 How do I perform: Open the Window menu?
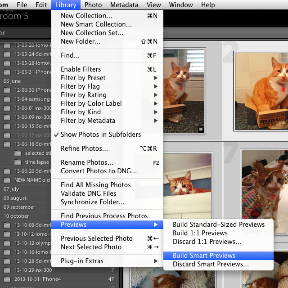point(181,5)
